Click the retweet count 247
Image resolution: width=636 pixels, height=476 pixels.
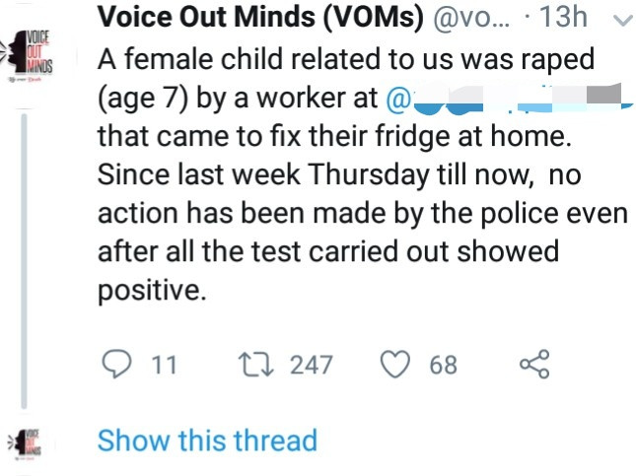[x=311, y=365]
